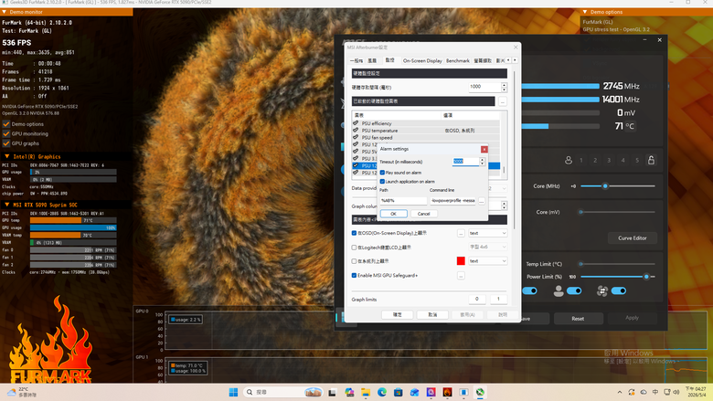The image size is (713, 401).
Task: Click 確定 in the Afterburner settings window
Action: click(397, 314)
